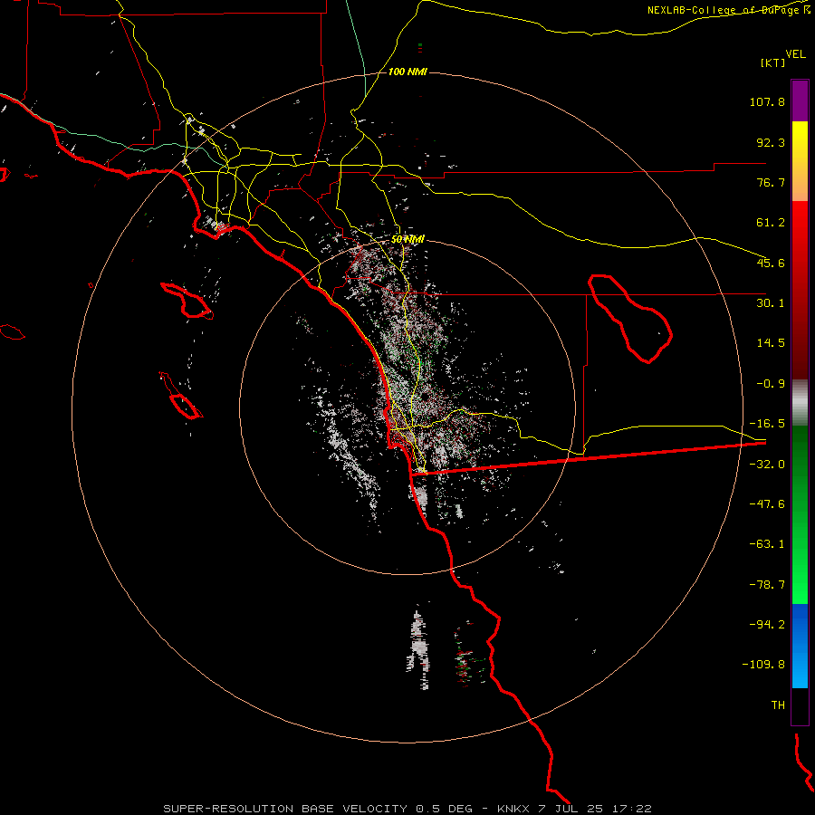Click the 14.5 velocity scale value
The image size is (815, 815).
point(771,343)
